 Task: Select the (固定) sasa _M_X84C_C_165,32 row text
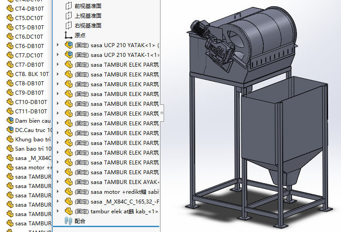click(x=117, y=202)
